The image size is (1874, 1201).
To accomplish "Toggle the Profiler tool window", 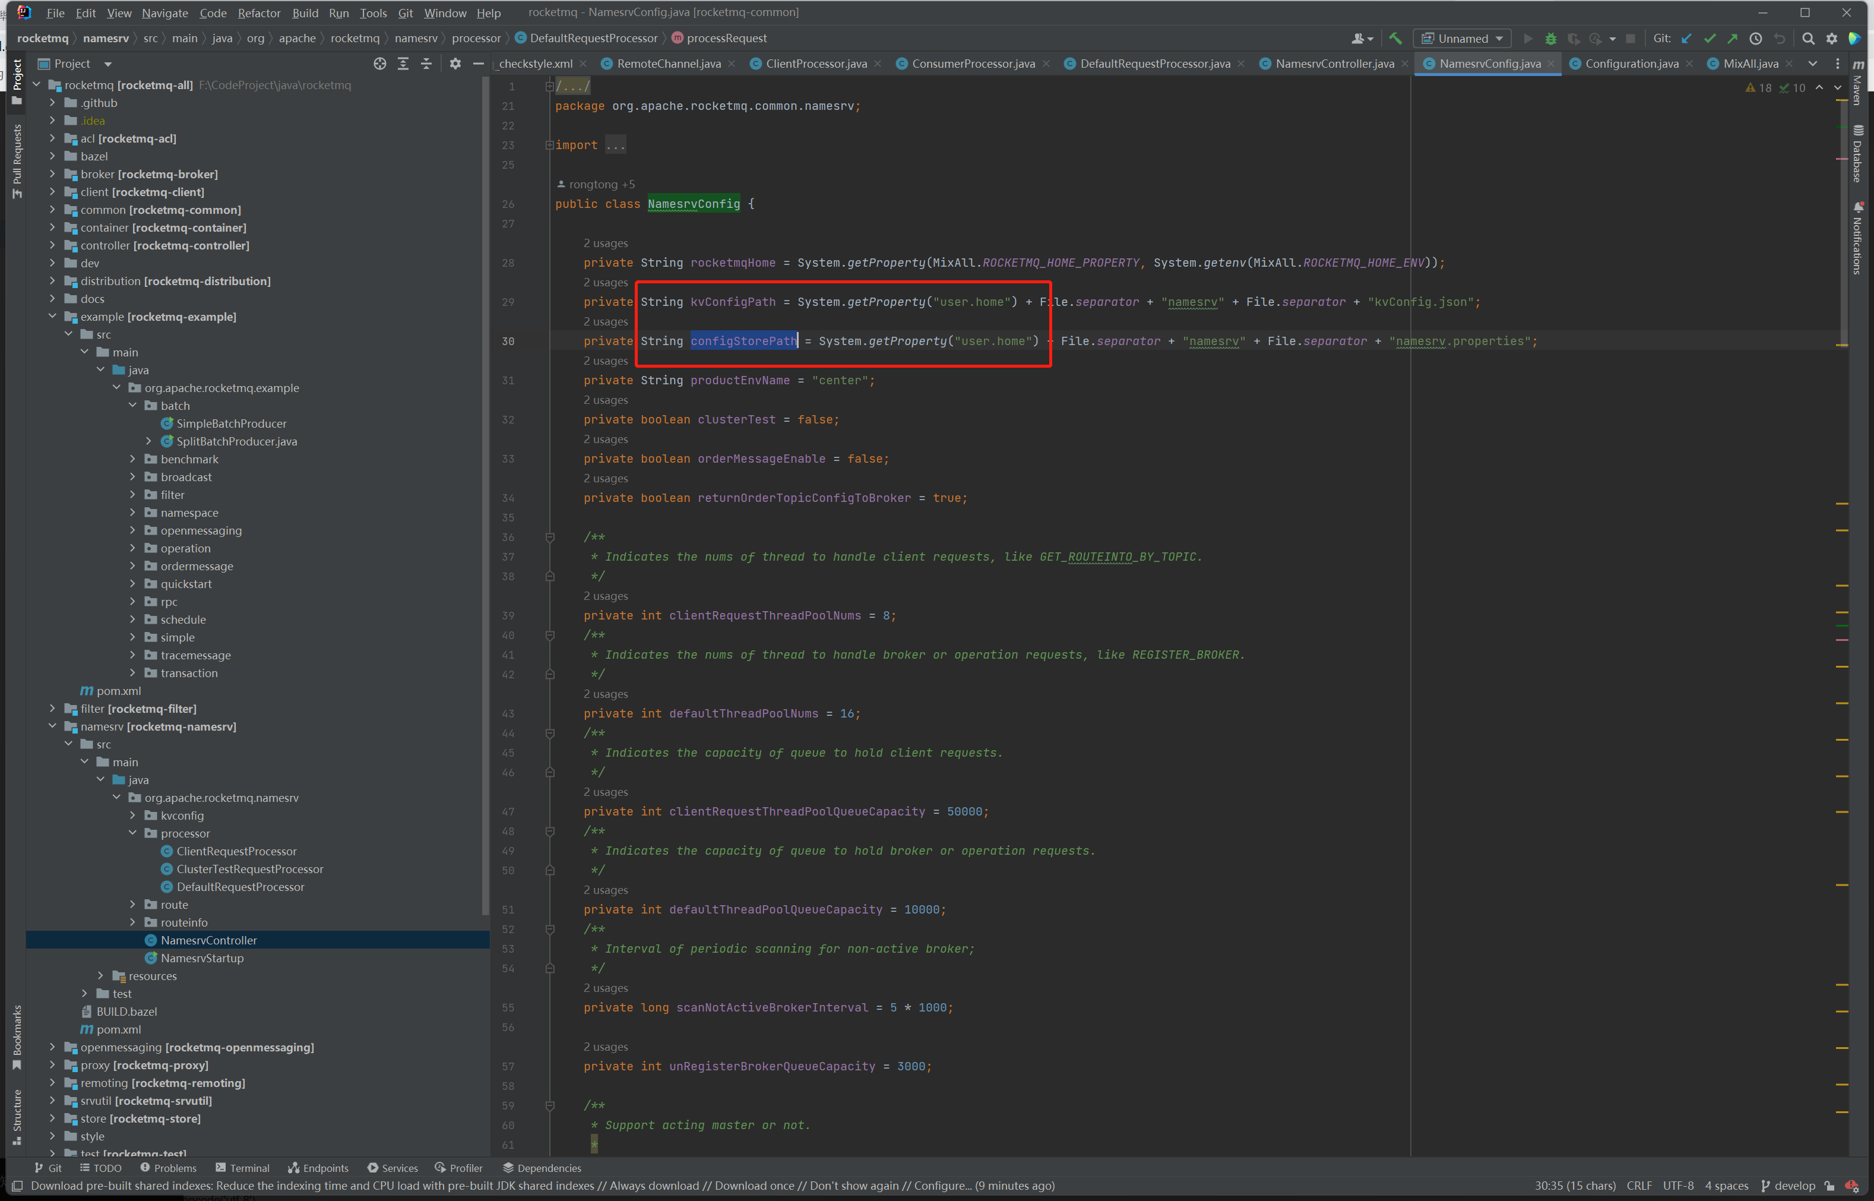I will point(459,1168).
